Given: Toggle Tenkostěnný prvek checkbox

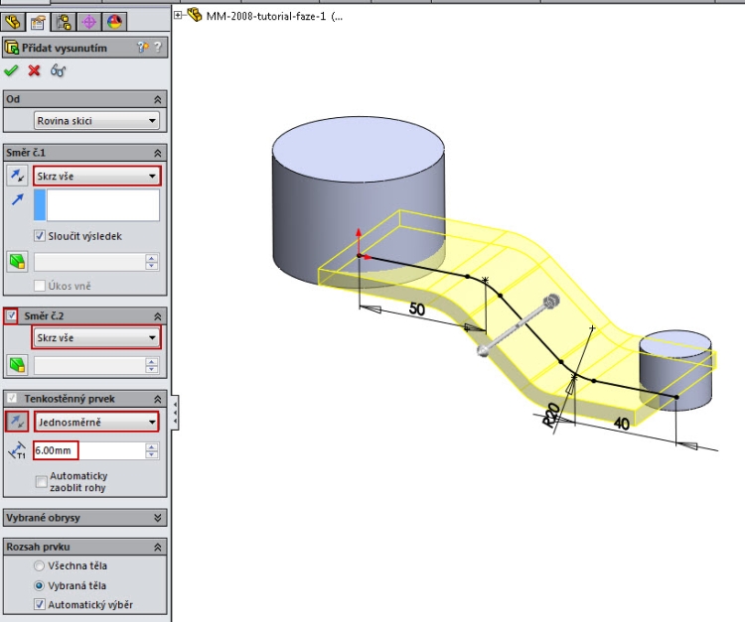Looking at the screenshot, I should click(11, 398).
